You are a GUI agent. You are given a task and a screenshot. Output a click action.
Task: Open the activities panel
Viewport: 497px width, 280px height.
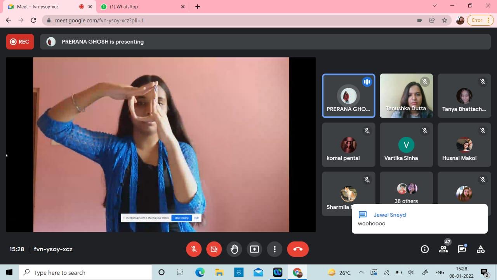tap(481, 249)
